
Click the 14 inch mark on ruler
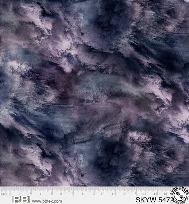point(145,194)
